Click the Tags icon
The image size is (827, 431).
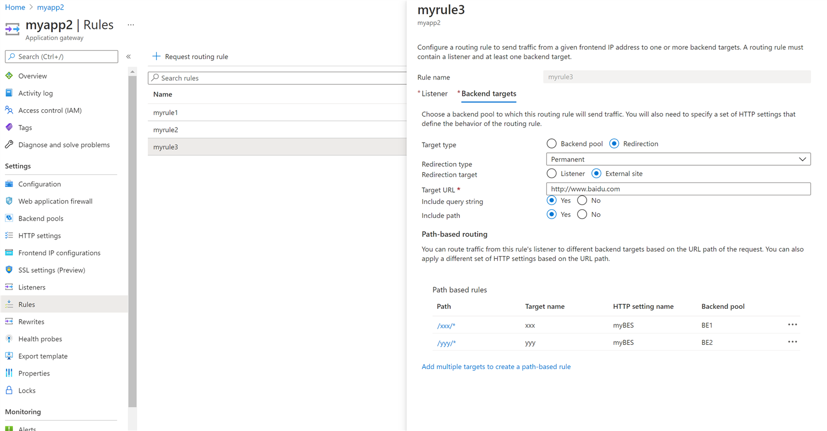(9, 128)
